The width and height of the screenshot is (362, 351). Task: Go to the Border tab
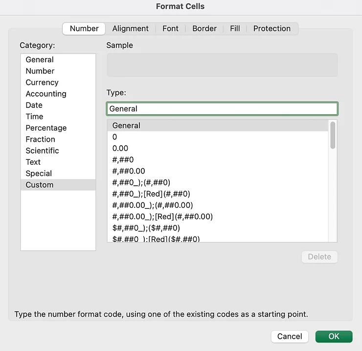click(x=204, y=28)
